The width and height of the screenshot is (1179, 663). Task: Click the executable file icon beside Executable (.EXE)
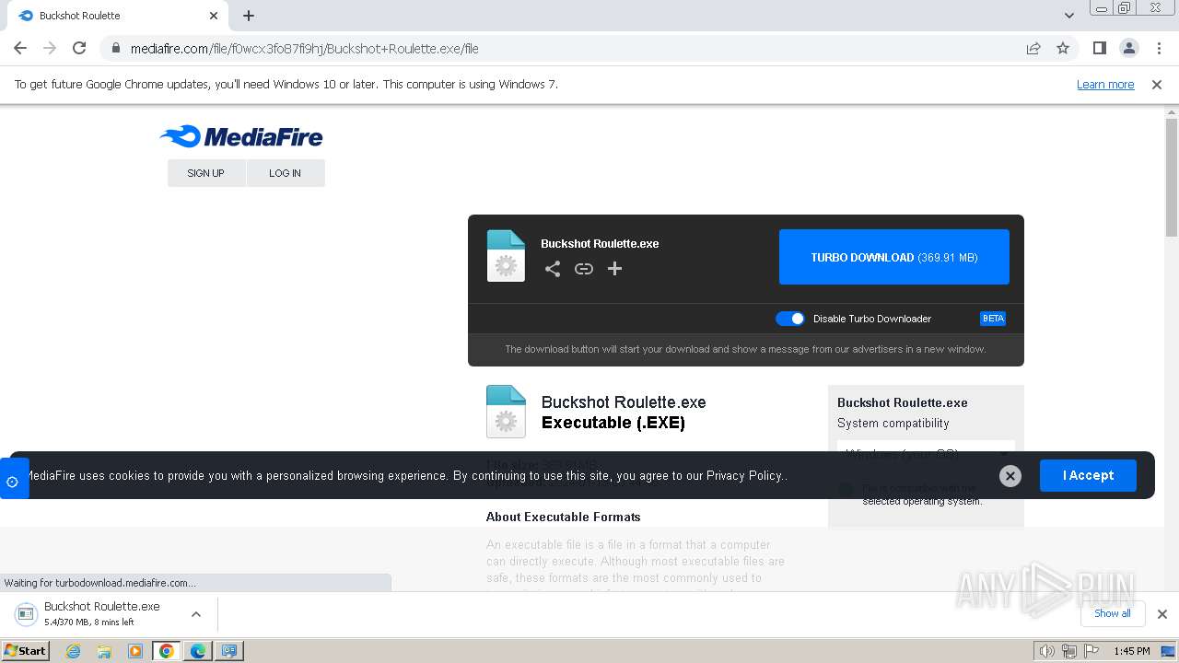(x=506, y=412)
